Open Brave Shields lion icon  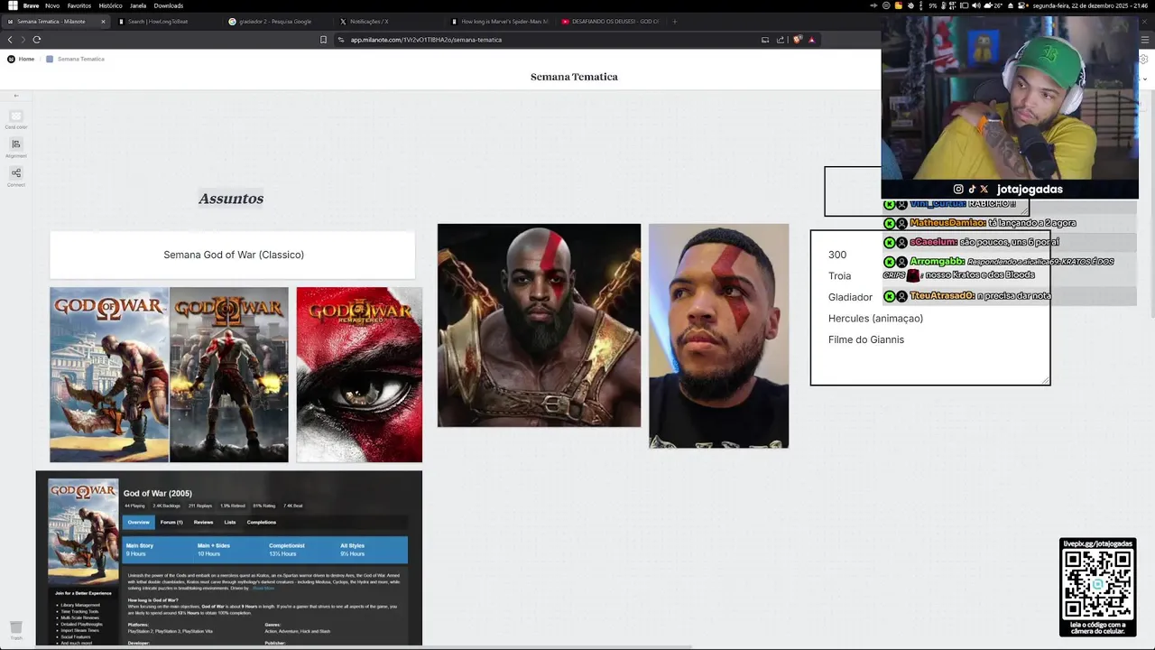tap(798, 40)
